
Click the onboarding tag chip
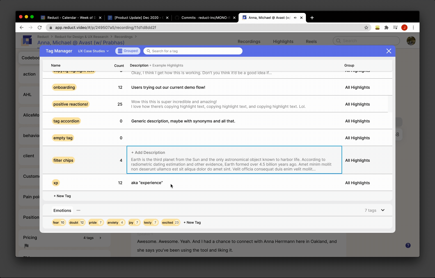tap(64, 87)
